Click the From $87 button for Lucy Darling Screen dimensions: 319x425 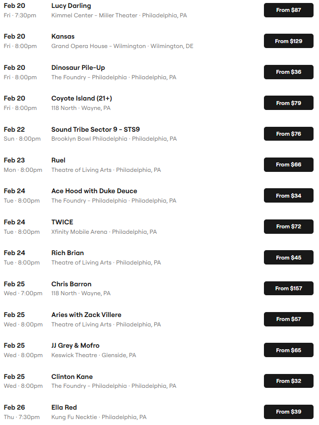288,10
